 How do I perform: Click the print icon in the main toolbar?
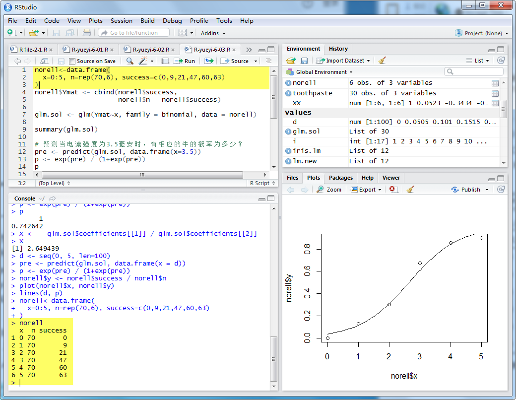[x=87, y=33]
